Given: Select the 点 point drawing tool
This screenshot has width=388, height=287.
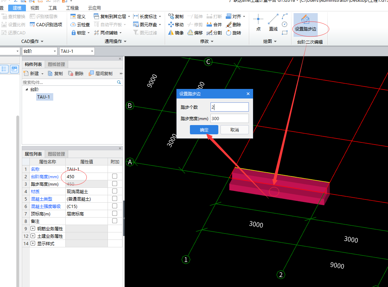Looking at the screenshot, I should click(258, 22).
